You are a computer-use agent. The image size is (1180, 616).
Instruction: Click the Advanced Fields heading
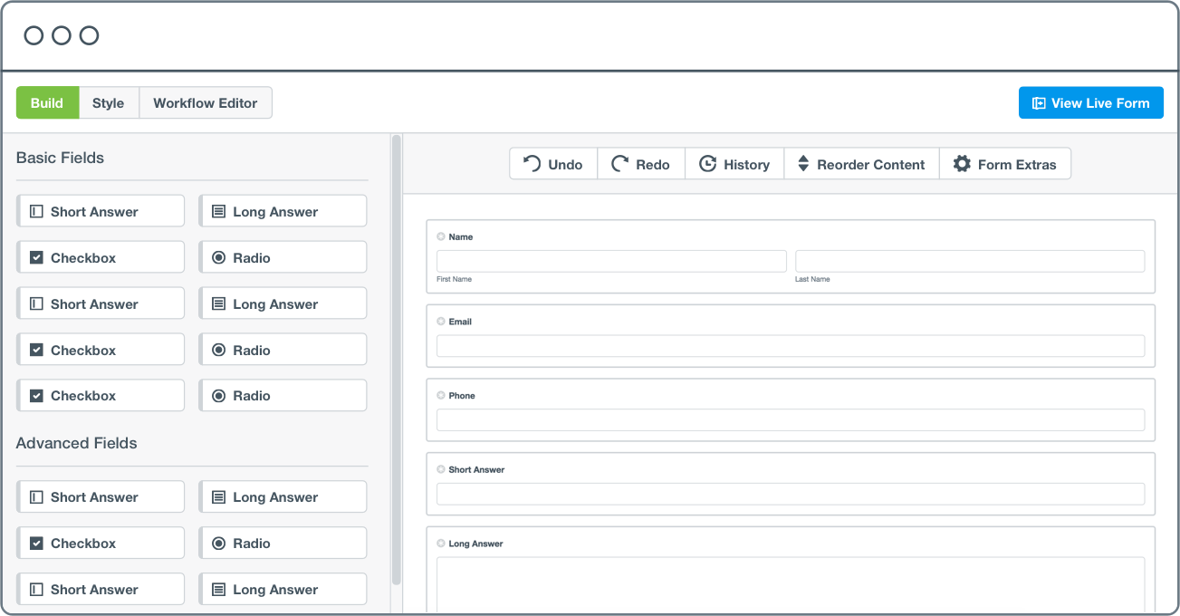77,443
